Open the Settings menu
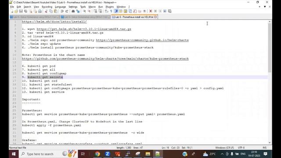Image resolution: width=281 pixels, height=158 pixels. 73,7
